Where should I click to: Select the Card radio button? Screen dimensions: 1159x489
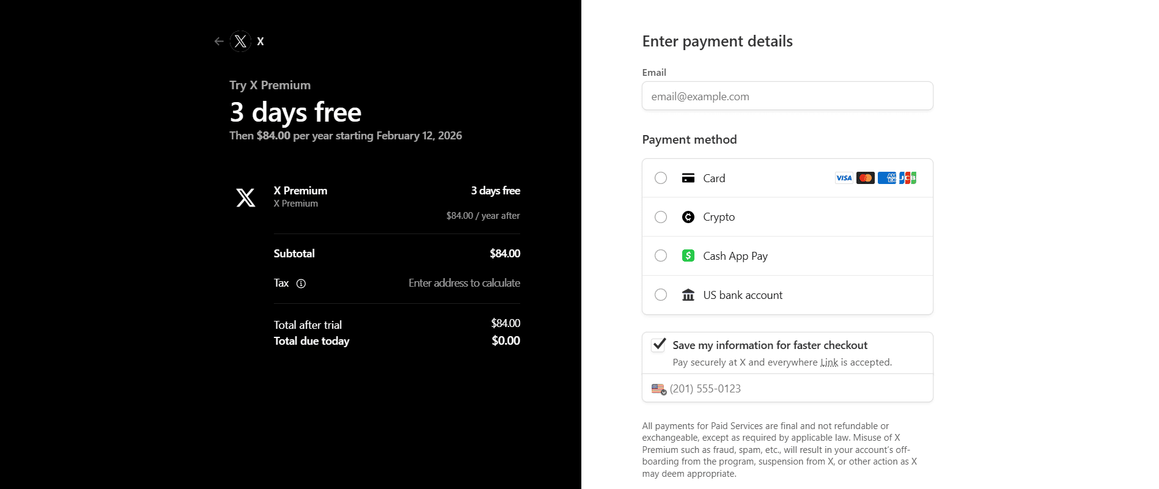661,178
